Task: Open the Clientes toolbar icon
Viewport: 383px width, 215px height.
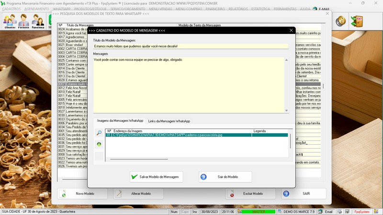Action: tap(10, 21)
